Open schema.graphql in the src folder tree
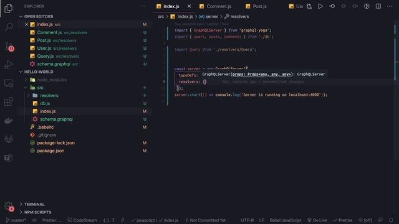Image resolution: width=399 pixels, height=224 pixels. tap(56, 119)
